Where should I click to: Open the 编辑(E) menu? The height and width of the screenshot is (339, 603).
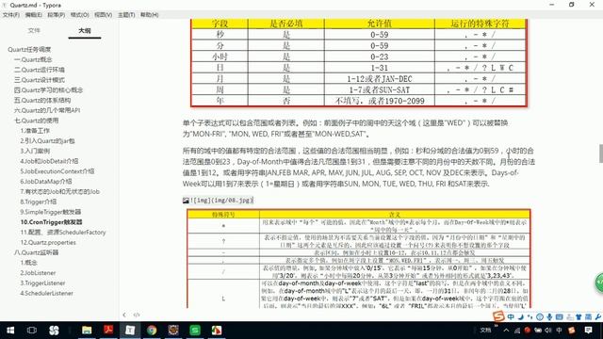click(34, 15)
